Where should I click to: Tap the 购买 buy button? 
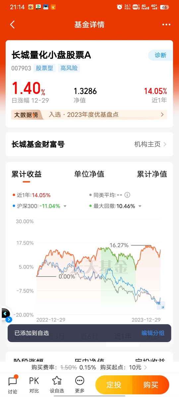(151, 385)
